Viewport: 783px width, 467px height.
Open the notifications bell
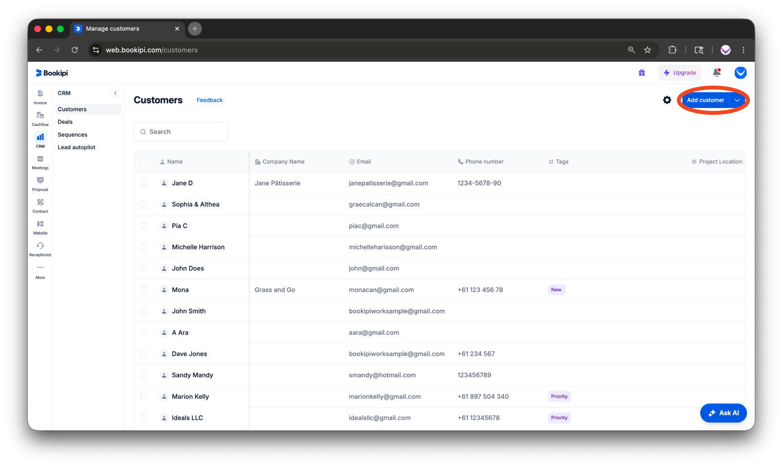pos(717,72)
